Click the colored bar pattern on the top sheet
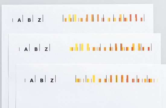 (x=104, y=18)
